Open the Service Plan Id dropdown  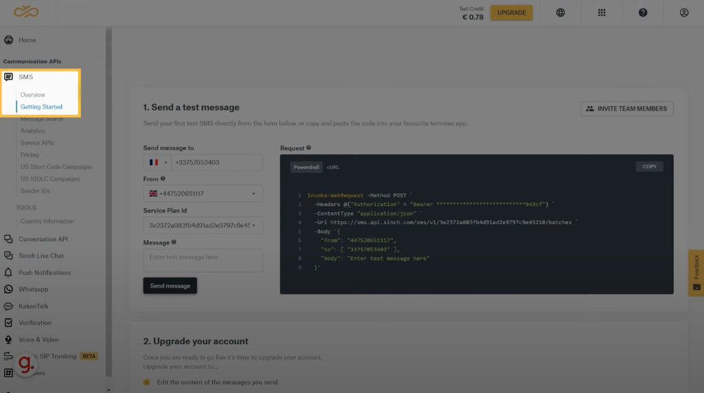click(203, 225)
